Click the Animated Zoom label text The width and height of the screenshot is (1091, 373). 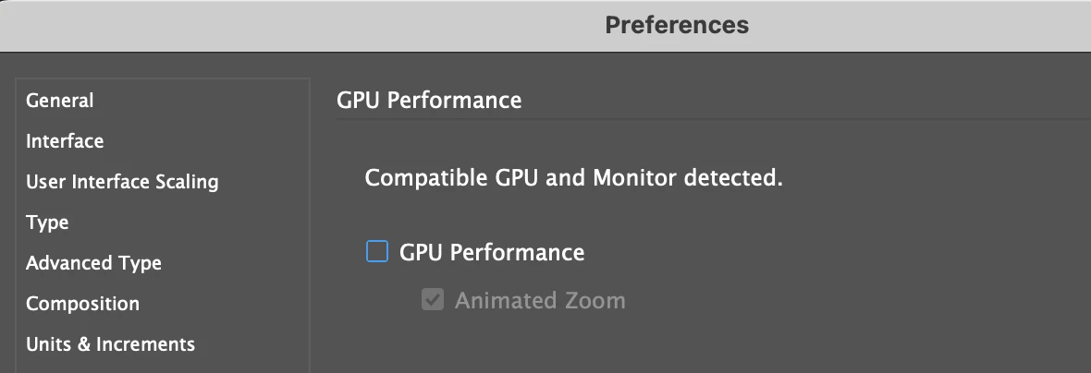click(540, 300)
